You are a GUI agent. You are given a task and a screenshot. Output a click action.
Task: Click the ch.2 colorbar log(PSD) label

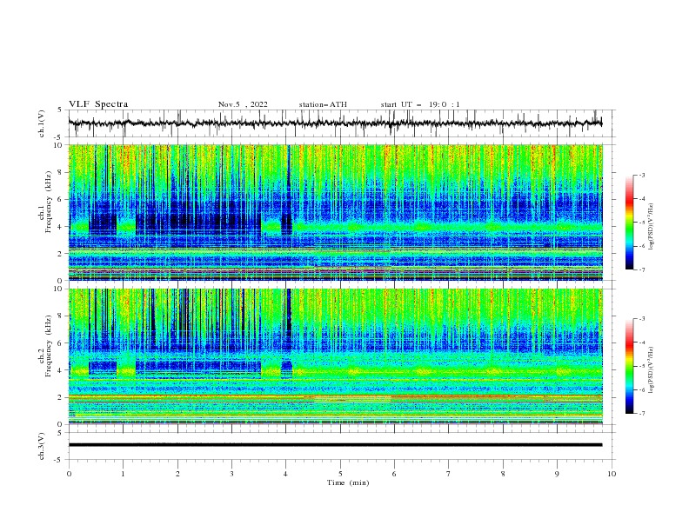pyautogui.click(x=651, y=370)
